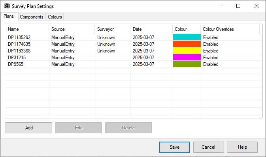The height and width of the screenshot is (157, 266).
Task: Click the 2025-03-07 date of DP31215
Action: (143, 58)
